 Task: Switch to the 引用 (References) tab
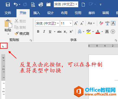tap(78, 13)
